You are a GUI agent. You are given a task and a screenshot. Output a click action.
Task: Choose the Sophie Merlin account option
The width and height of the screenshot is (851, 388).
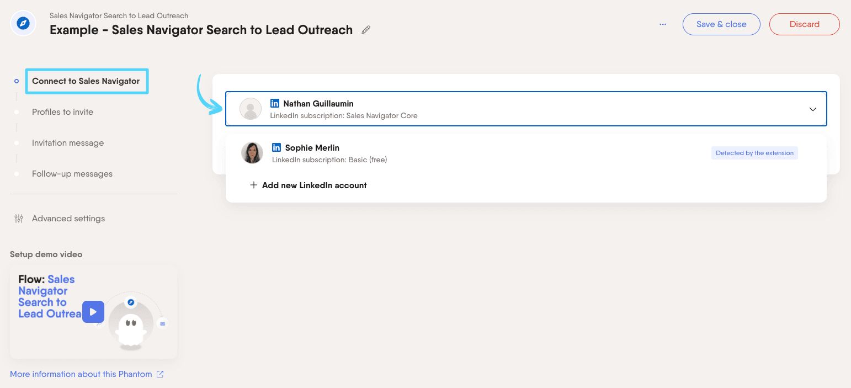(x=526, y=153)
